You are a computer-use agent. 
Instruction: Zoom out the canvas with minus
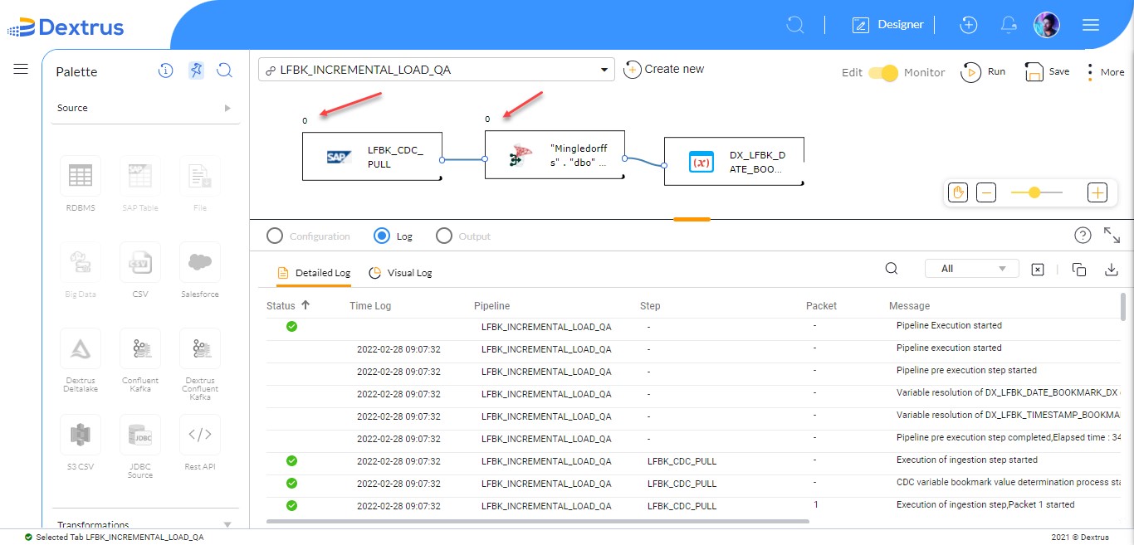click(985, 193)
